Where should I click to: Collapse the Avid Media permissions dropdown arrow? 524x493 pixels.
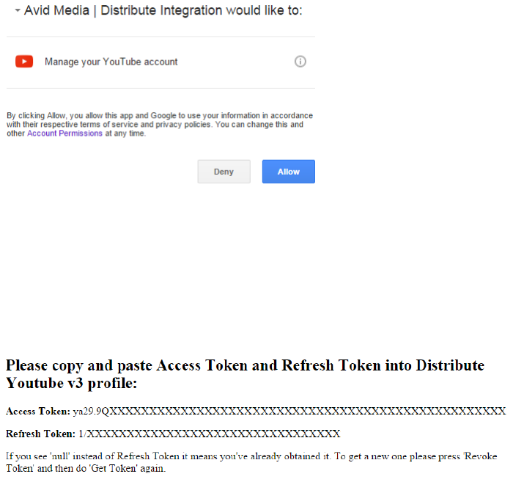pos(18,10)
